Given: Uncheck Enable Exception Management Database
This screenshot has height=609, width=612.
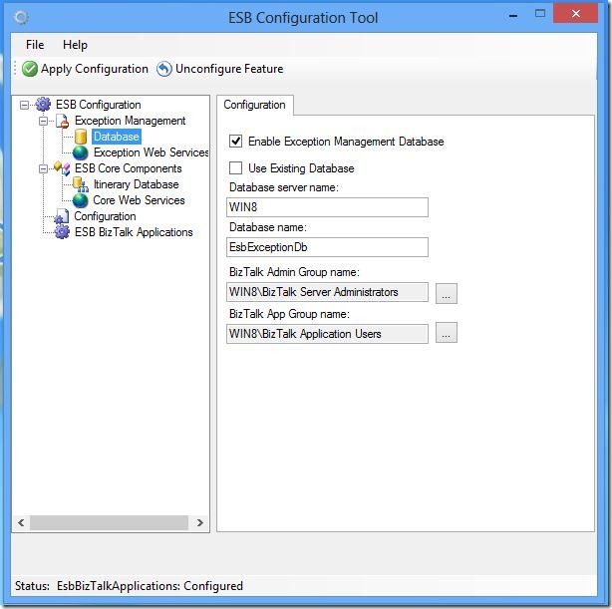Looking at the screenshot, I should pos(236,142).
